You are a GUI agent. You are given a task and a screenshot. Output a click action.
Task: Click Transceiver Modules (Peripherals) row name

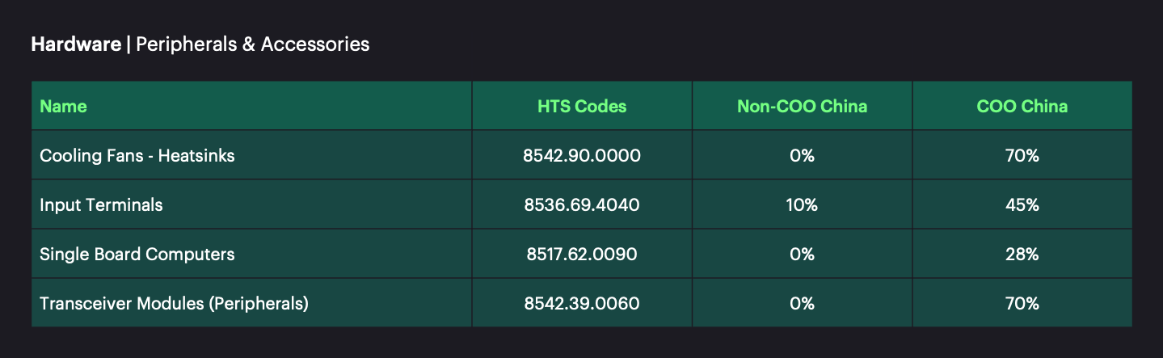[x=175, y=304]
